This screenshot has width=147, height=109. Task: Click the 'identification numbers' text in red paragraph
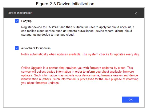coord(36,79)
